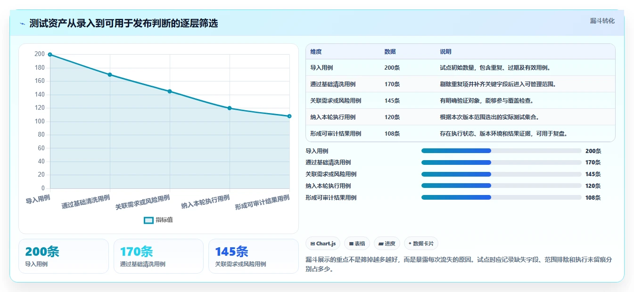634x292 pixels.
Task: Click the 纳入本轮执行用例 table row cell
Action: (333, 117)
